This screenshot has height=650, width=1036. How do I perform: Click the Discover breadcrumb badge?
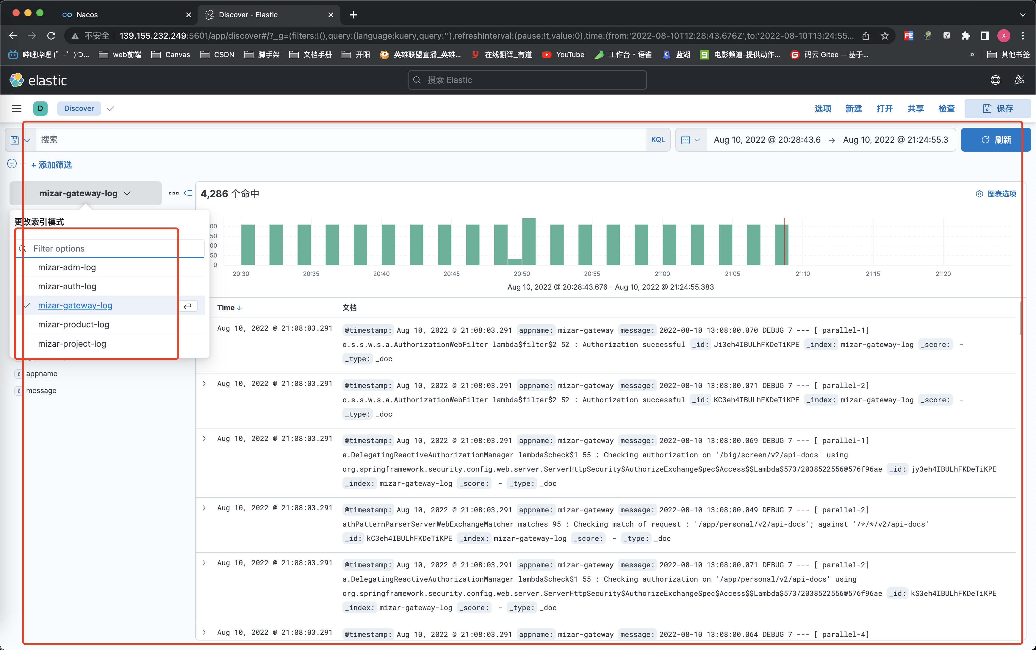pos(79,108)
